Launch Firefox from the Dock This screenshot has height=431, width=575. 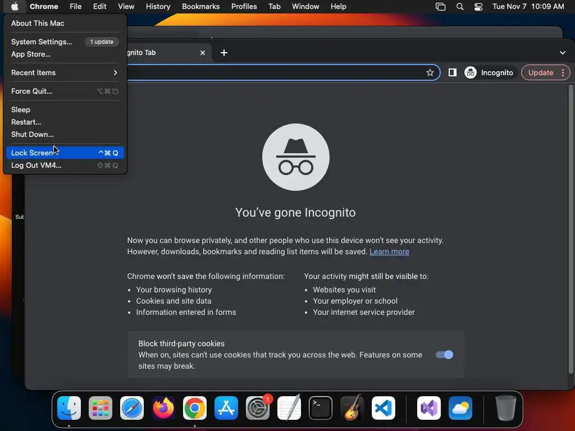click(163, 408)
